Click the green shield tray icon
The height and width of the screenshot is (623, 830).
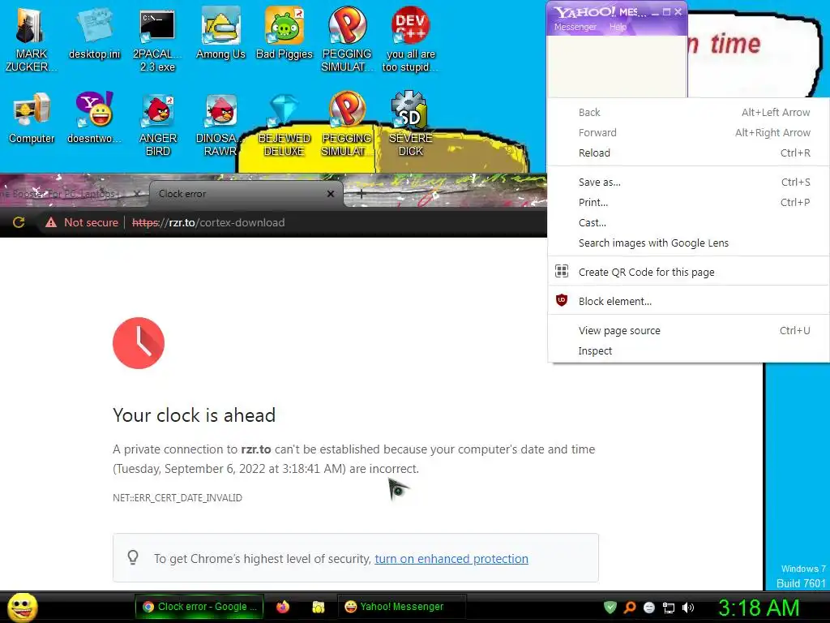click(x=610, y=607)
